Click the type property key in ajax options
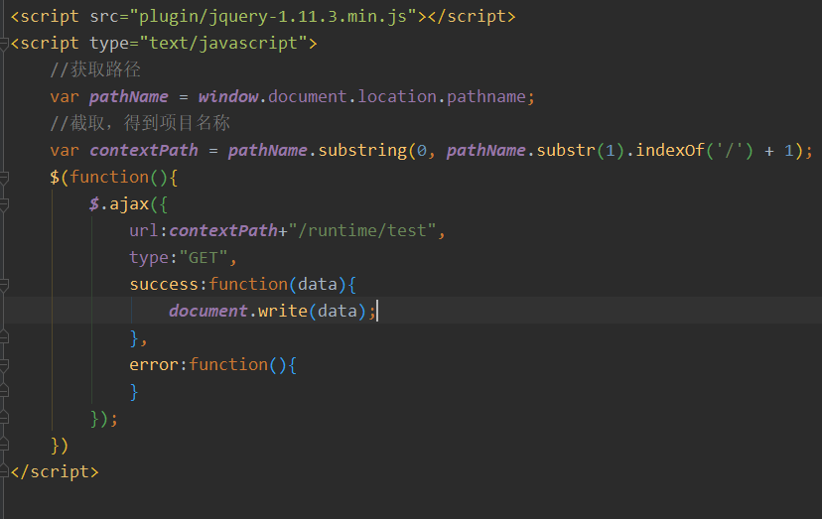Viewport: 822px width, 519px height. (x=149, y=257)
